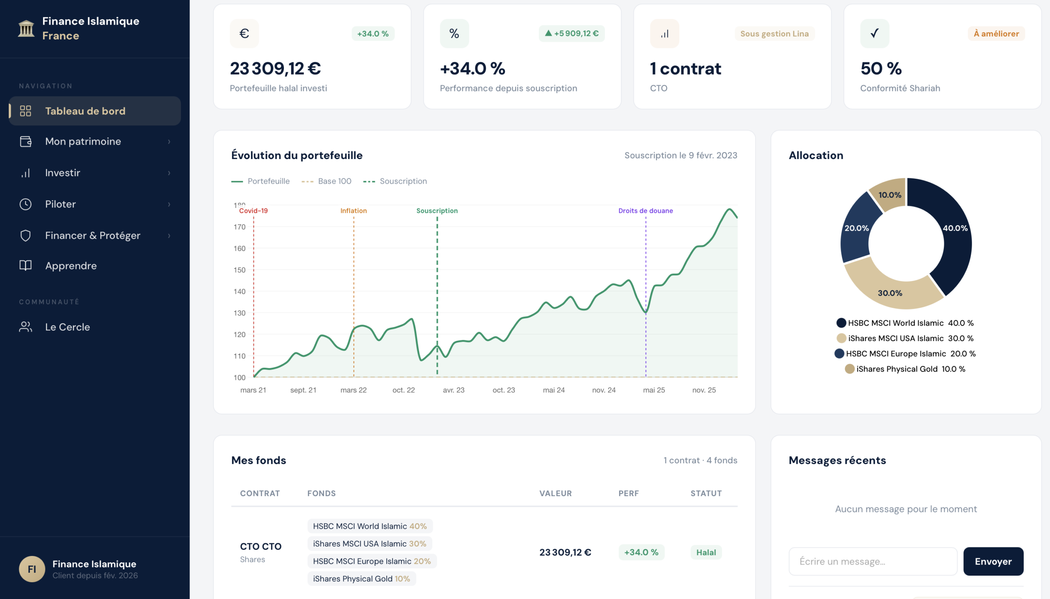Image resolution: width=1050 pixels, height=599 pixels.
Task: Click the Halal status badge
Action: [706, 552]
